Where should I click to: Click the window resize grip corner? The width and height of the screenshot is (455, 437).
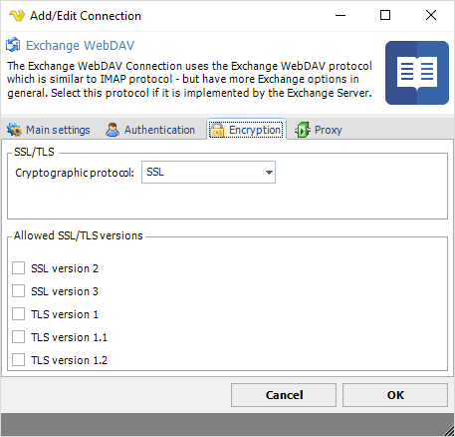pos(448,430)
